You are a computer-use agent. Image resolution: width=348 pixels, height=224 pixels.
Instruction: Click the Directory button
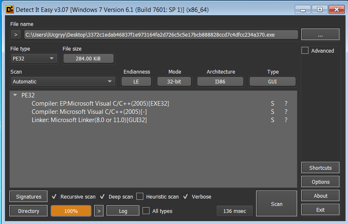[x=29, y=211]
